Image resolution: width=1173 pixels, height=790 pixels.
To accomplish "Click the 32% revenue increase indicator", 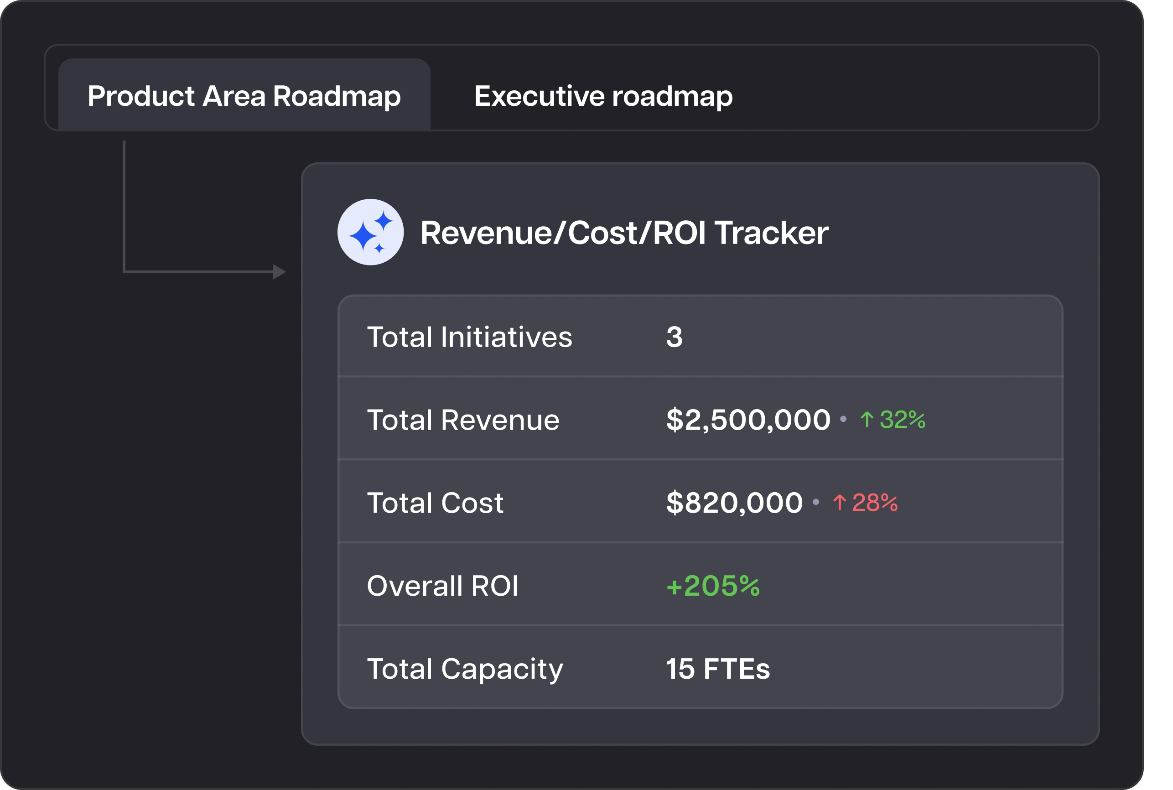I will (902, 420).
